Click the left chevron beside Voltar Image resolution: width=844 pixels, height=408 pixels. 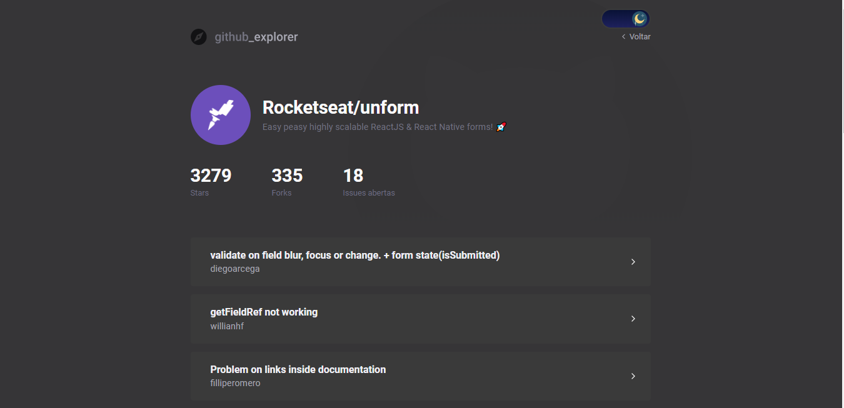[x=624, y=37]
